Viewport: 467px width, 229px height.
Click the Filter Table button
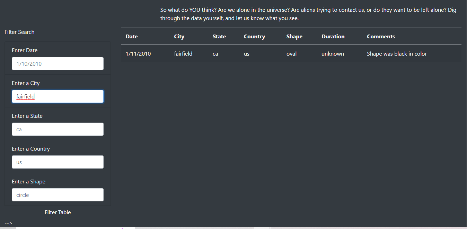[x=58, y=212]
